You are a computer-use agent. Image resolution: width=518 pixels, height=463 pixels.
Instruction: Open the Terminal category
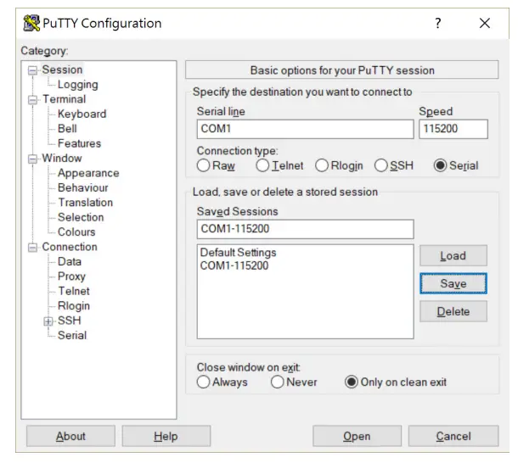[64, 99]
